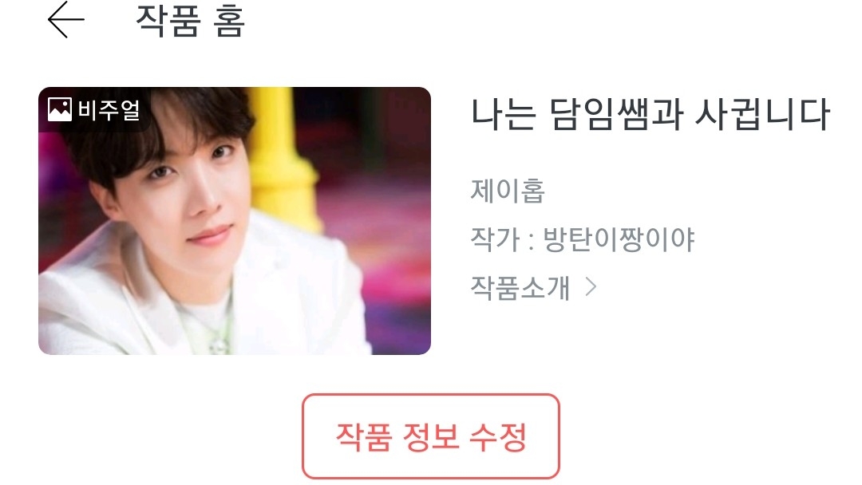Click the word 사귑니다 in the title

click(x=762, y=114)
